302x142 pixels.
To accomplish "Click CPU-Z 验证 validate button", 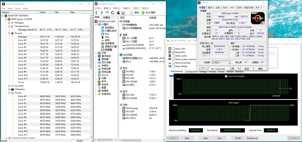I will 247,68.
